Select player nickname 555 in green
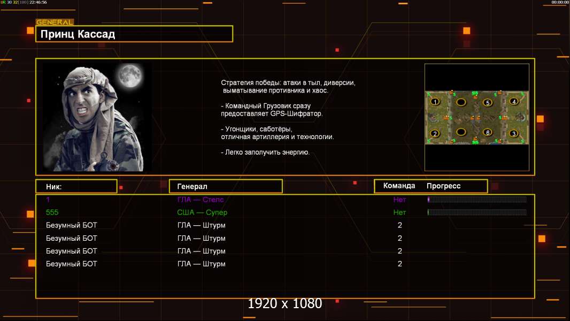570x321 pixels. pyautogui.click(x=52, y=212)
